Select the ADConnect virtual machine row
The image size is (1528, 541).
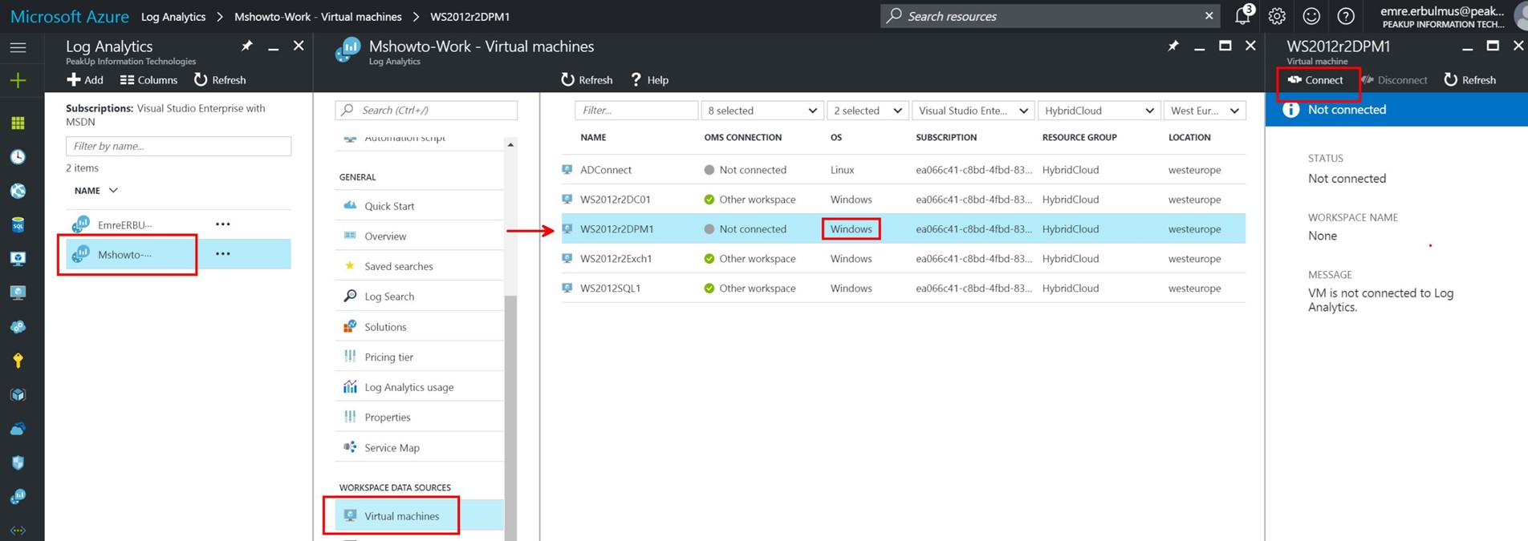(x=903, y=170)
